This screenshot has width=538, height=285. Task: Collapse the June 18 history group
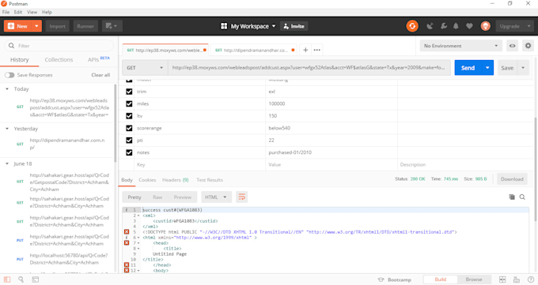click(7, 163)
